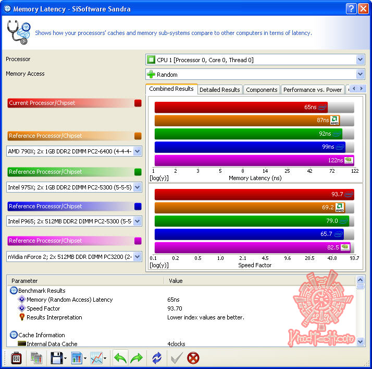Click the Memory Latency row diamond icon
This screenshot has height=369, width=372.
pos(22,299)
